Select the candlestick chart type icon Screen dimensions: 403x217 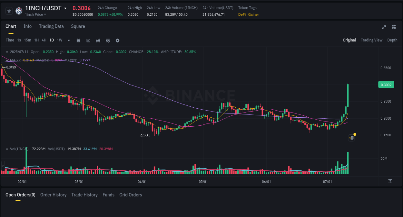(98, 40)
